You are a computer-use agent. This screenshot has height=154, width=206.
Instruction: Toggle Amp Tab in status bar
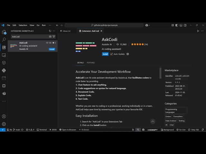[193, 130]
